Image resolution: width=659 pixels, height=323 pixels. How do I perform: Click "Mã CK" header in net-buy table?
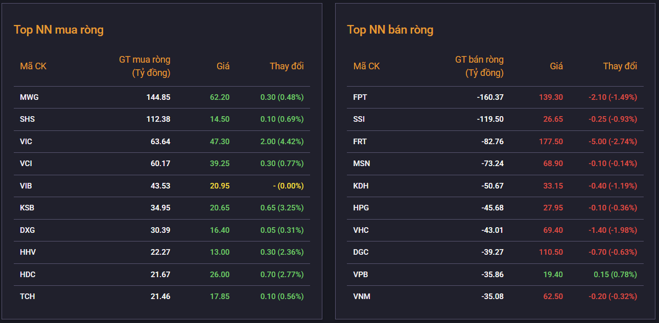click(33, 66)
